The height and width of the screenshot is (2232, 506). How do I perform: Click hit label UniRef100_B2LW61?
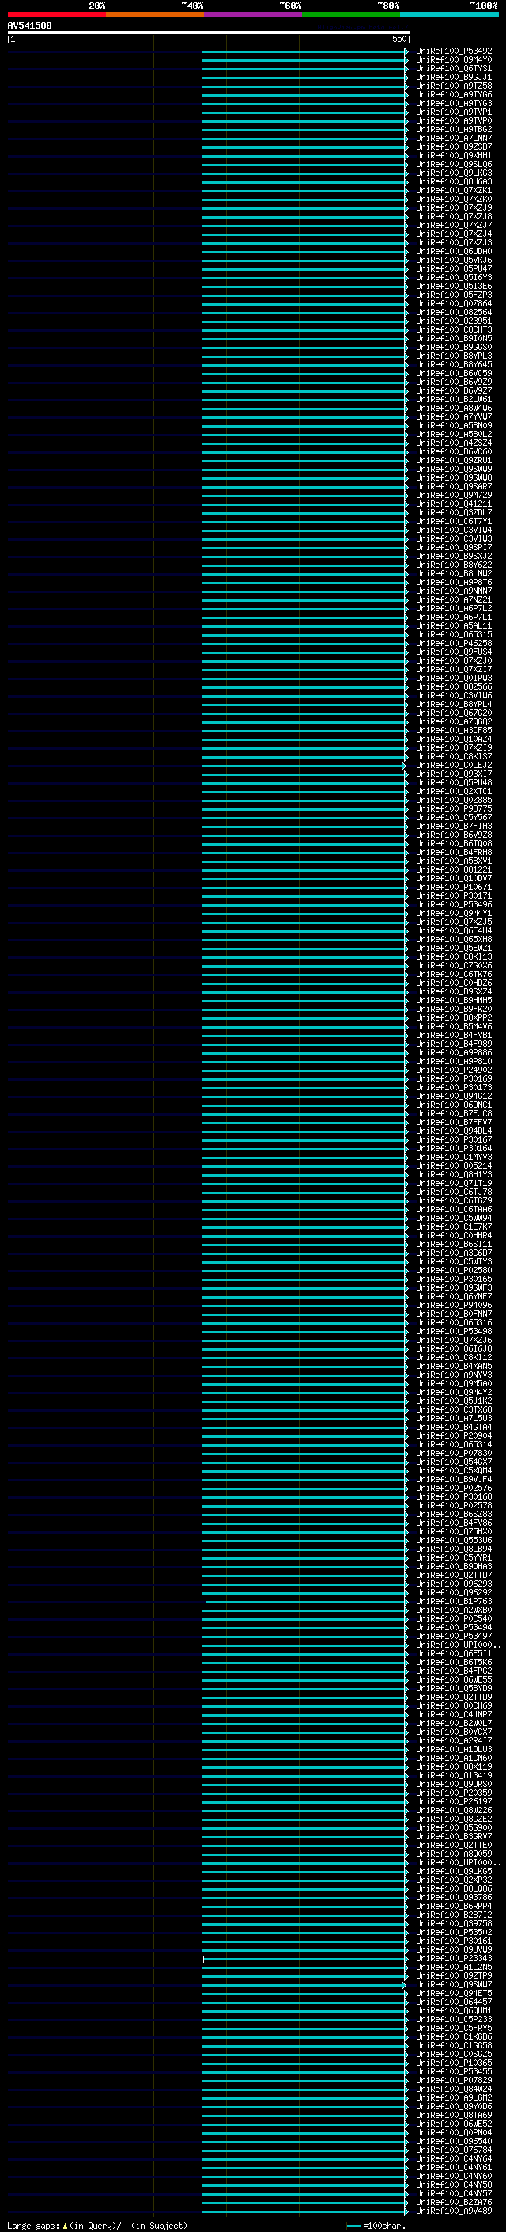[453, 401]
